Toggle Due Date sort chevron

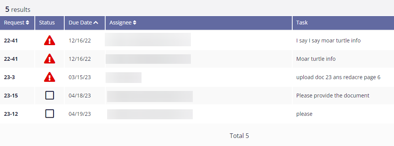click(x=96, y=23)
